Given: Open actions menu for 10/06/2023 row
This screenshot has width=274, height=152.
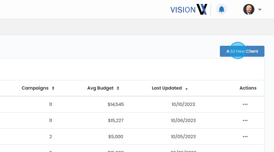Looking at the screenshot, I should point(245,121).
